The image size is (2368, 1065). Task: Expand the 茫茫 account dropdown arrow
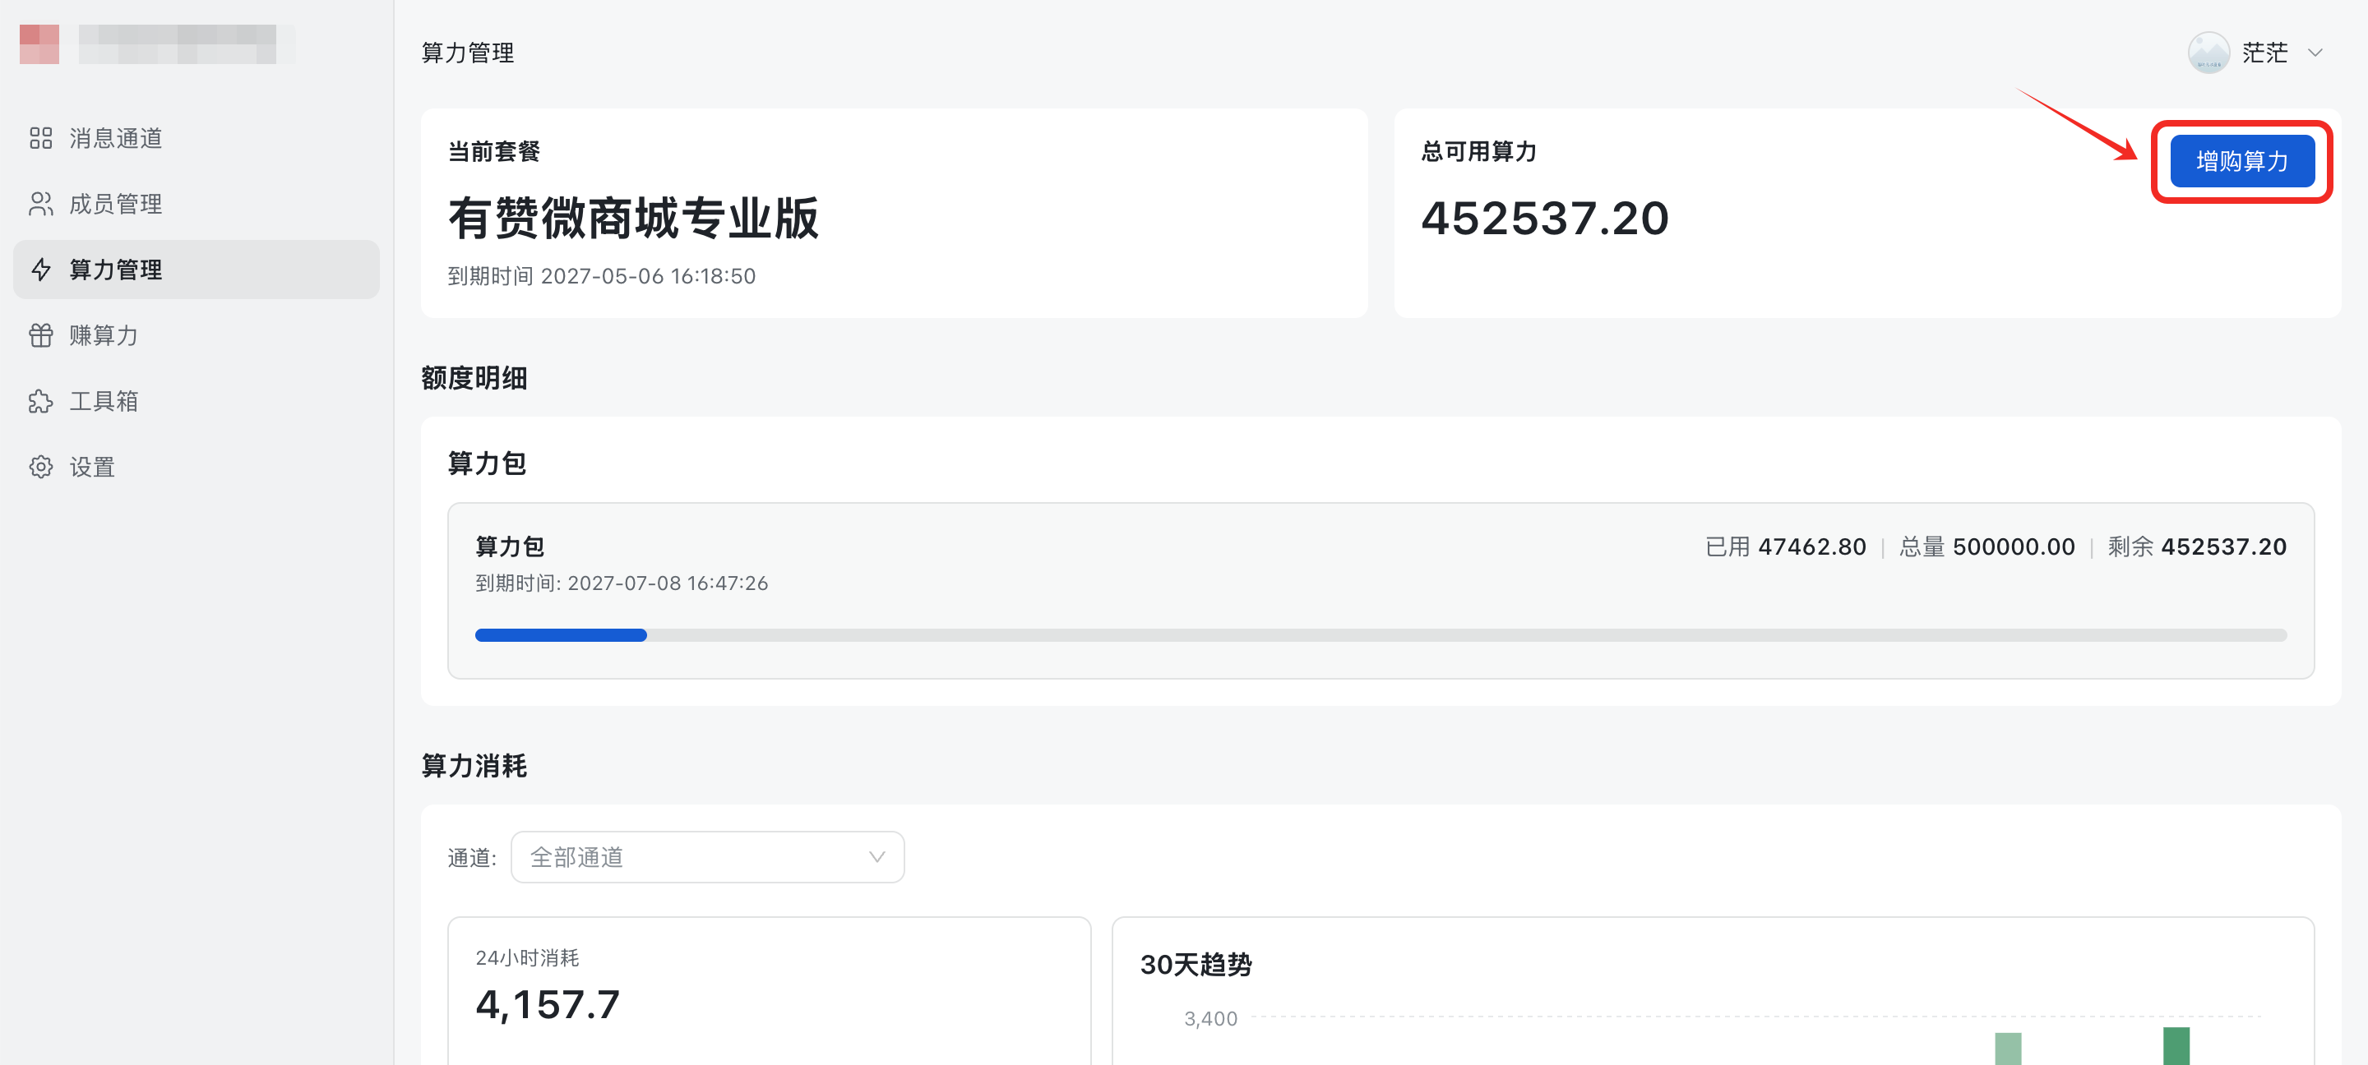coord(2315,53)
